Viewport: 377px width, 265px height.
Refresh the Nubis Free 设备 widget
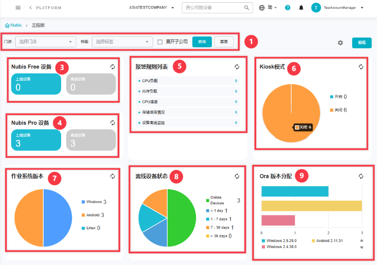(x=113, y=67)
